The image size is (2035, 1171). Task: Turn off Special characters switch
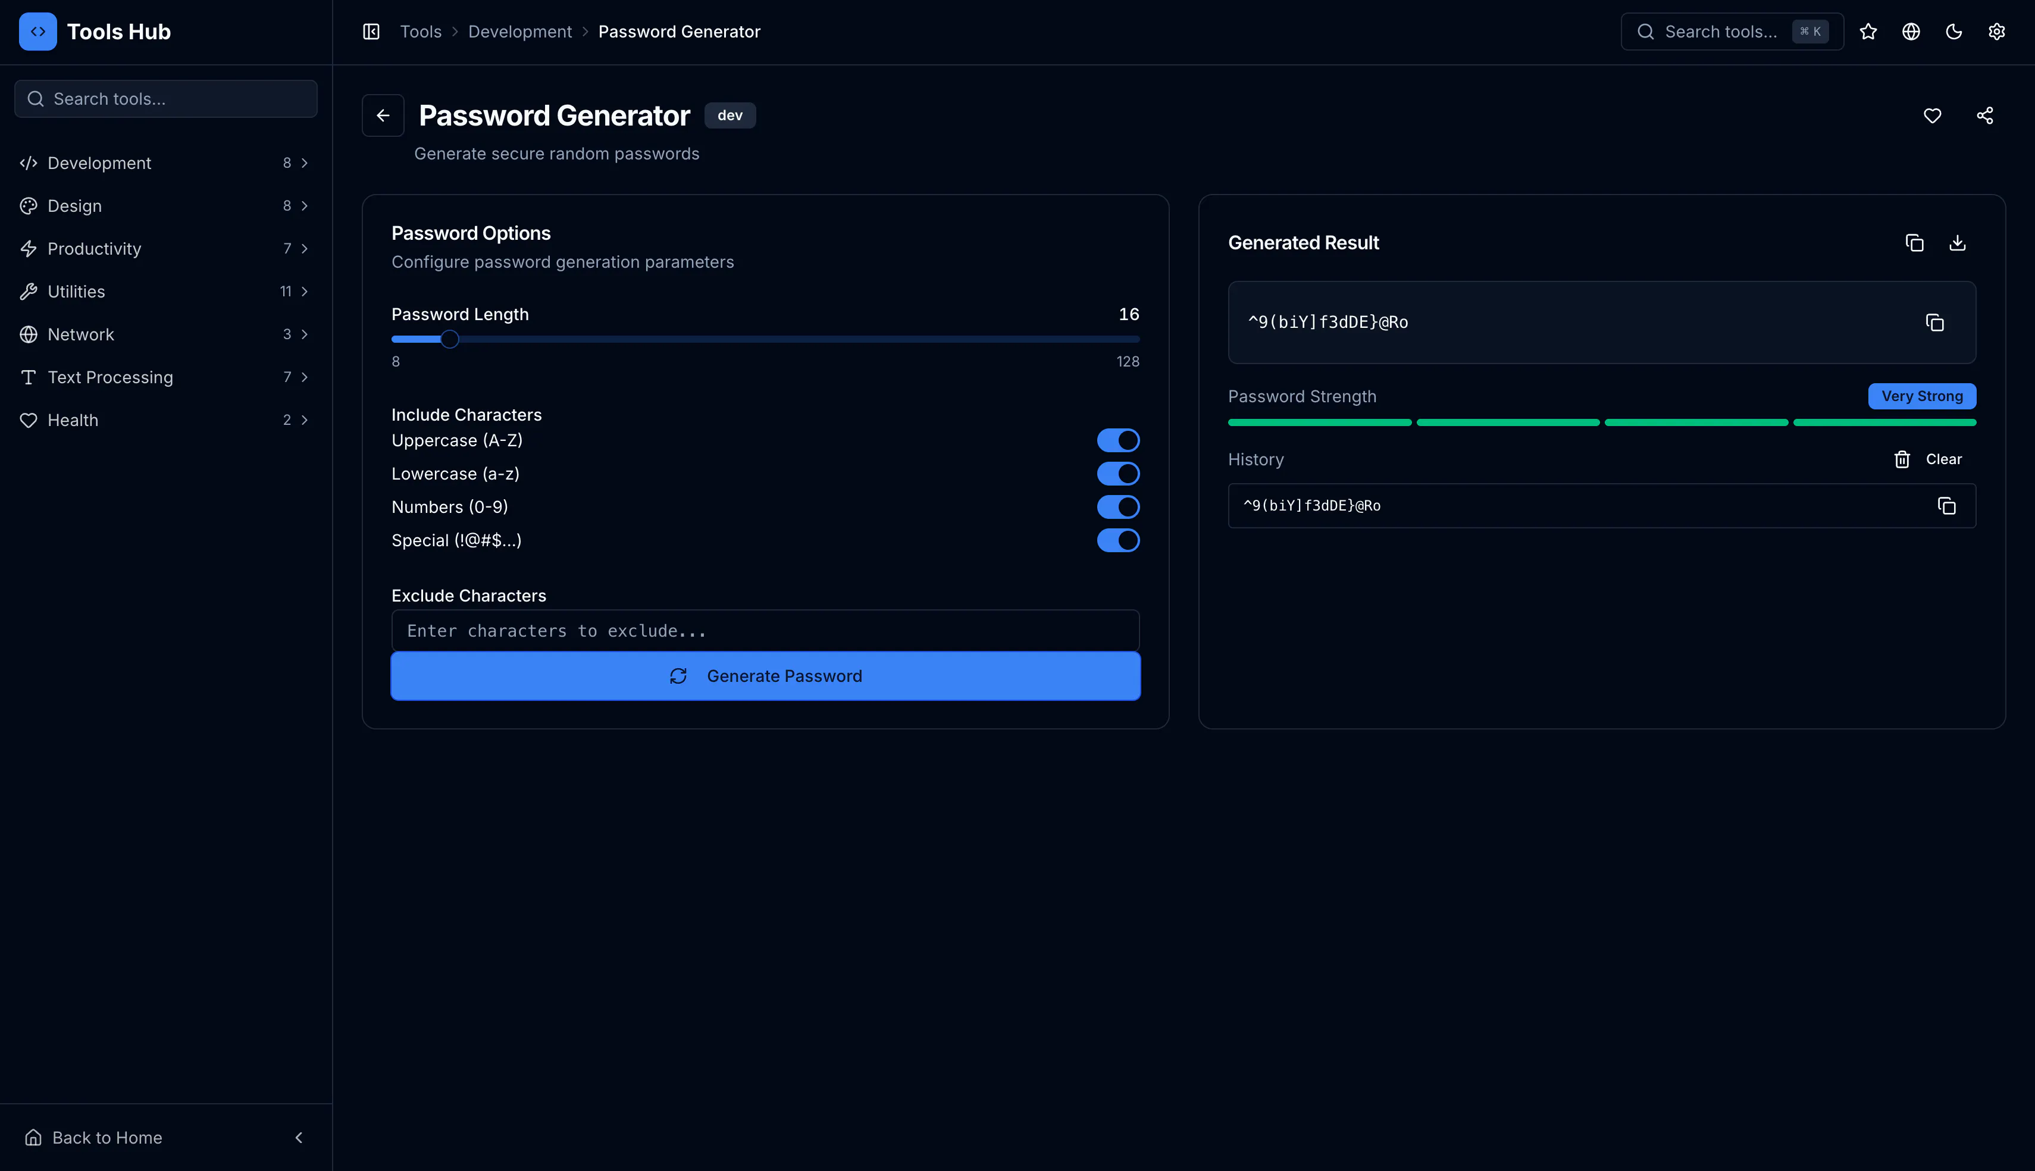click(1117, 540)
